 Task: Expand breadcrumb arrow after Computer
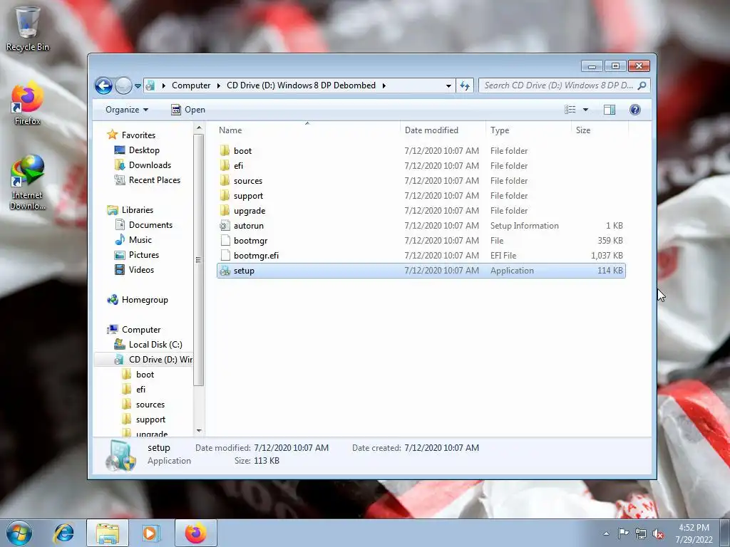click(x=218, y=85)
